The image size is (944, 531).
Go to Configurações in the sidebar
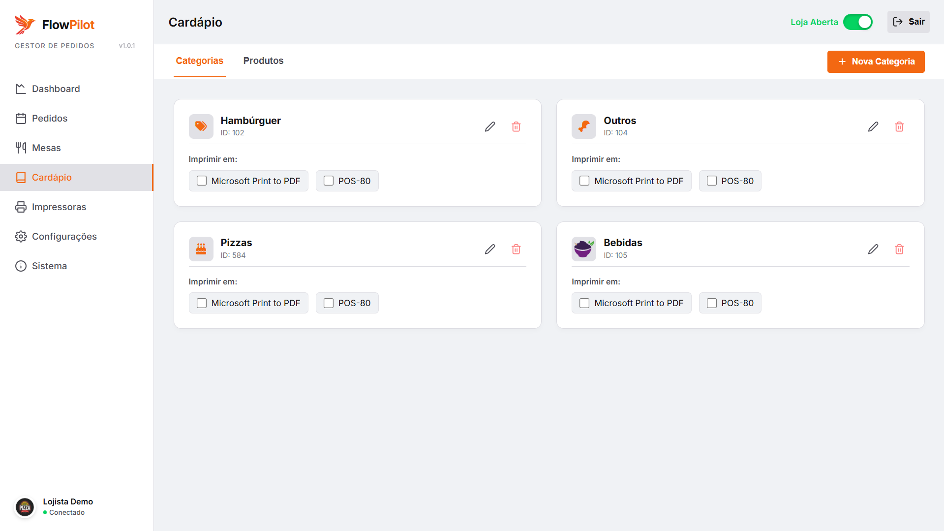click(x=64, y=237)
